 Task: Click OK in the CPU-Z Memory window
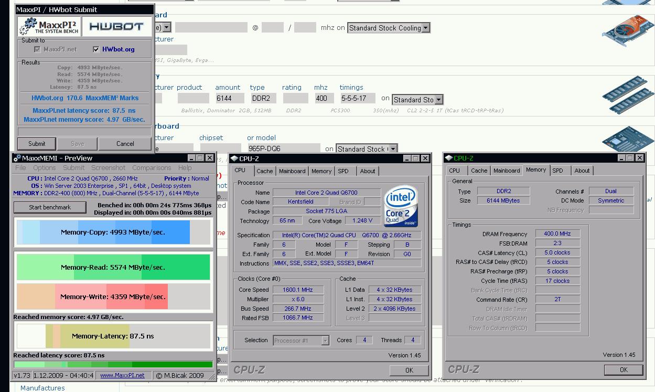[624, 369]
